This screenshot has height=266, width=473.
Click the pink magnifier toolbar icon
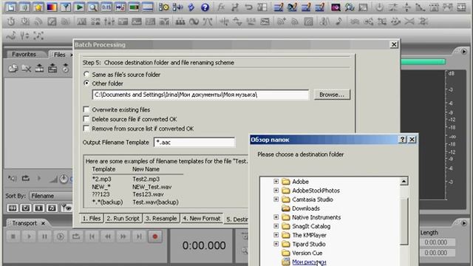point(336,7)
